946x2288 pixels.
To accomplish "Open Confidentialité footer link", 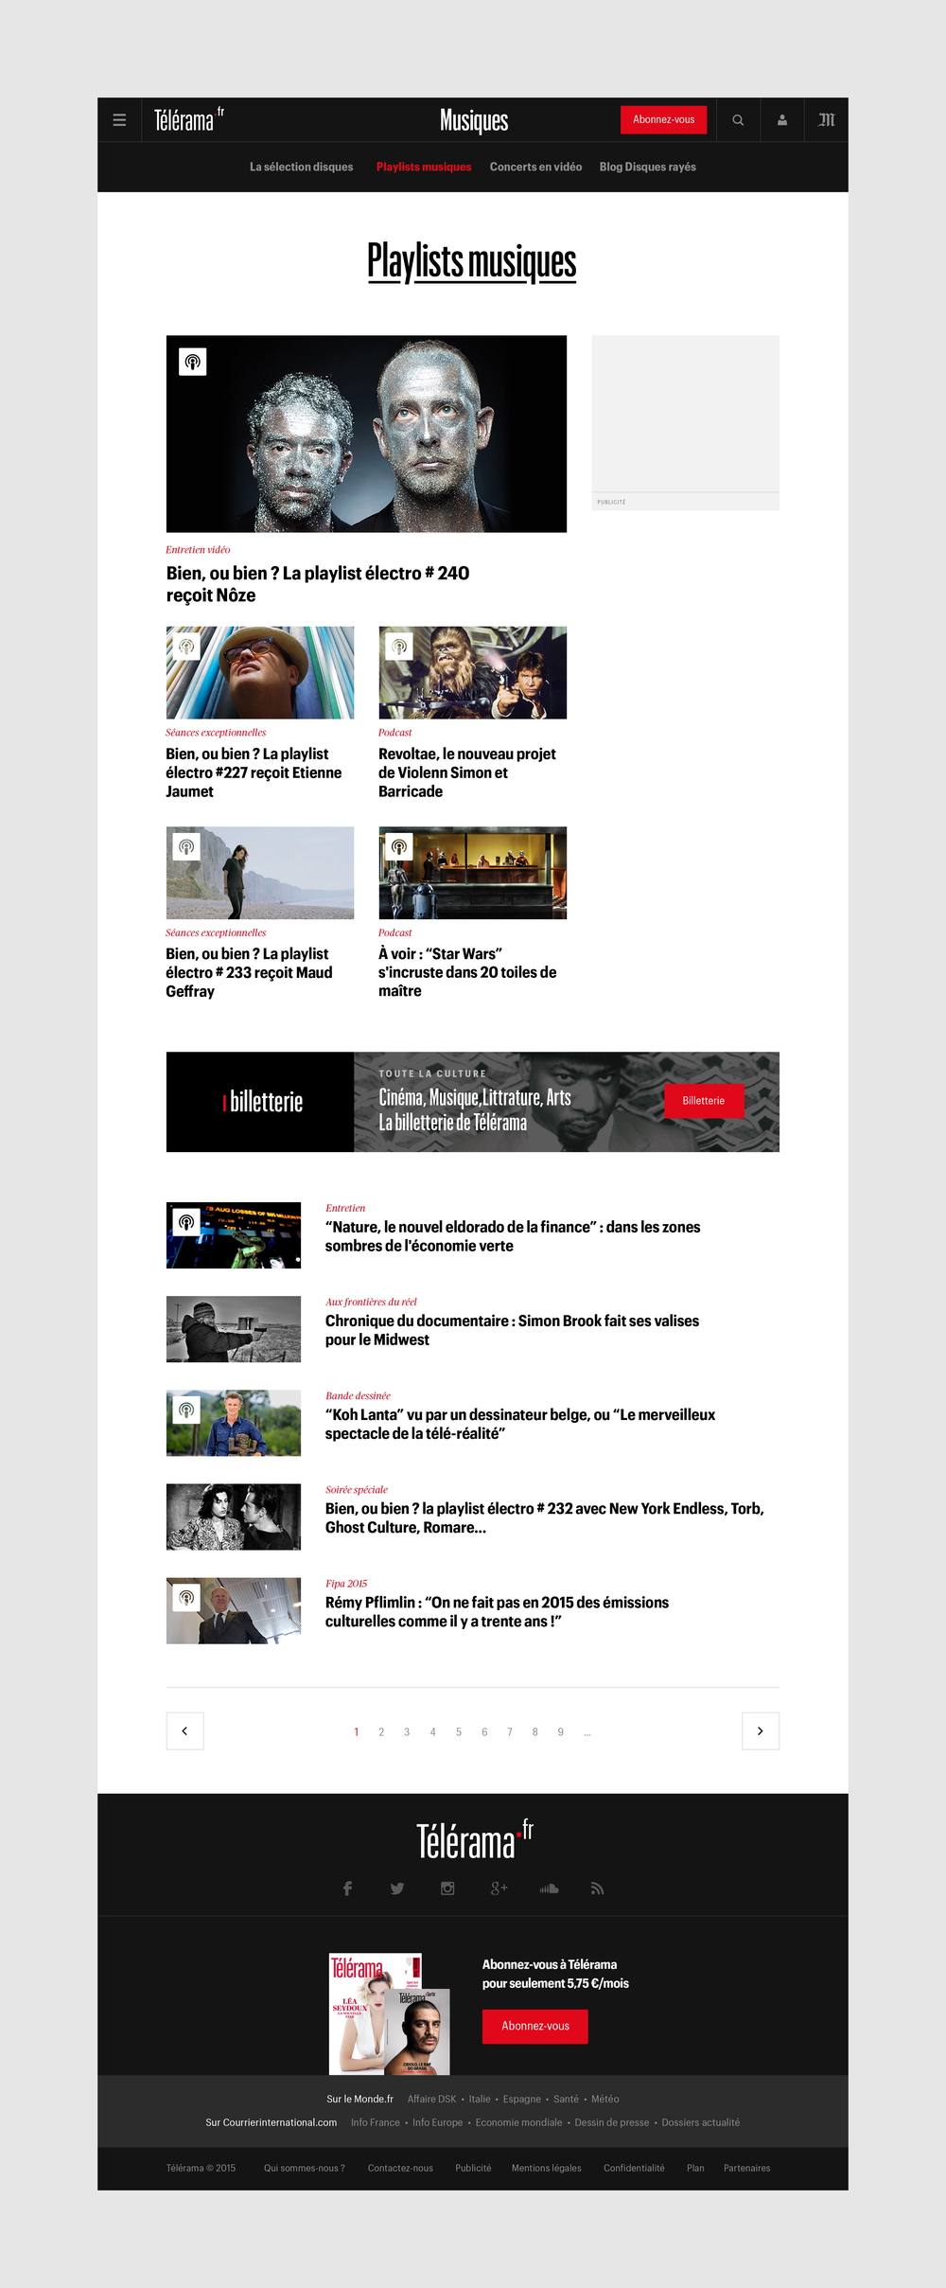I will (634, 2168).
